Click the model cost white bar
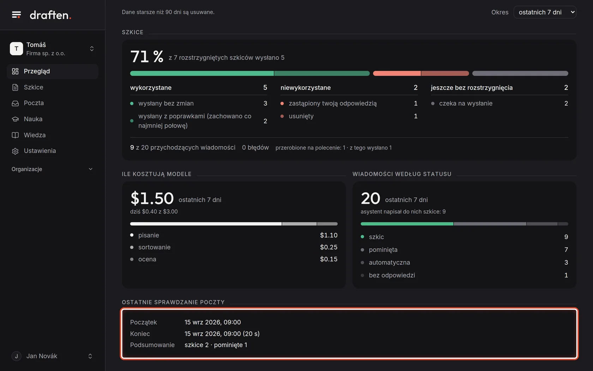Viewport: 593px width, 371px height. 206,224
